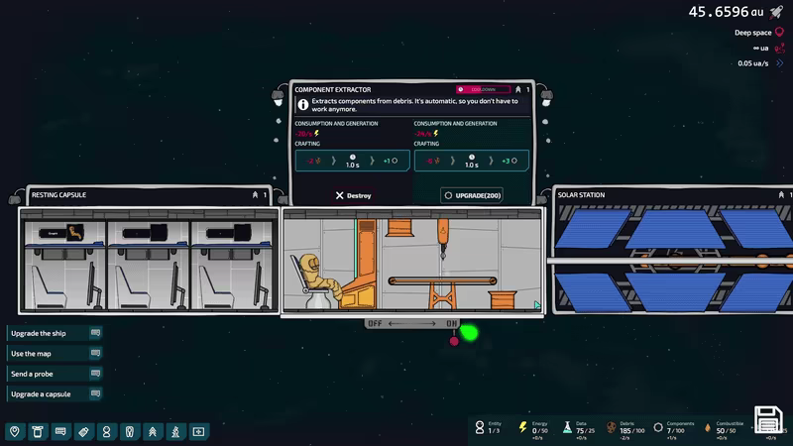
Task: Click the pod capsule toolbar icon
Action: point(130,431)
